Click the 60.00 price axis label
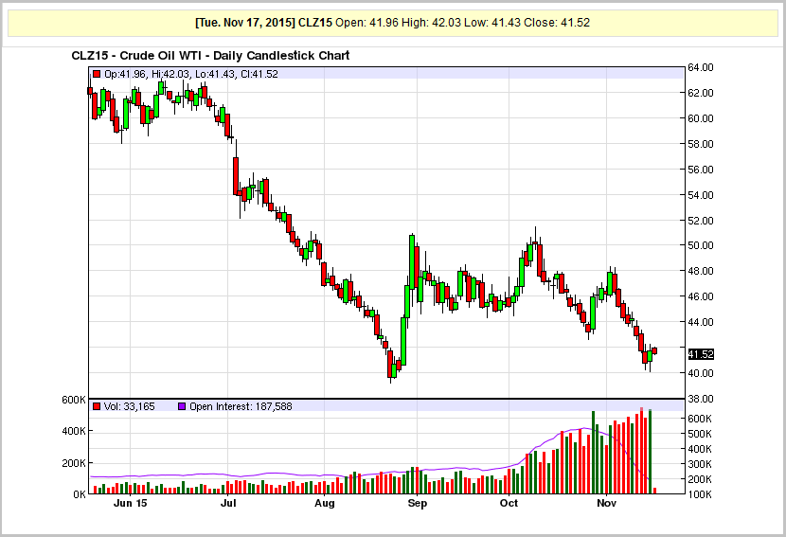Image resolution: width=786 pixels, height=537 pixels. [700, 118]
